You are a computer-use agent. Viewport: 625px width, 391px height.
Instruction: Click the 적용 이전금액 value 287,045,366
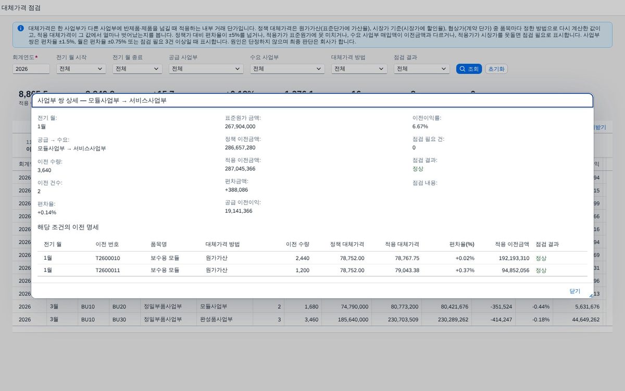coord(240,169)
